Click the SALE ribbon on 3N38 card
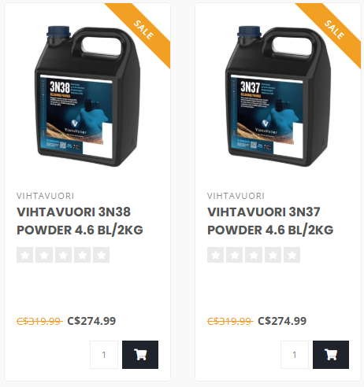364x387 pixels. pos(143,30)
